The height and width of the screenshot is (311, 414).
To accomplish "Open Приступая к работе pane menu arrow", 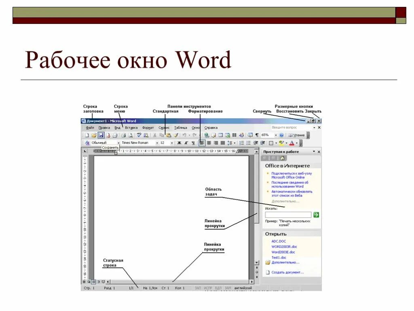I will pos(314,151).
